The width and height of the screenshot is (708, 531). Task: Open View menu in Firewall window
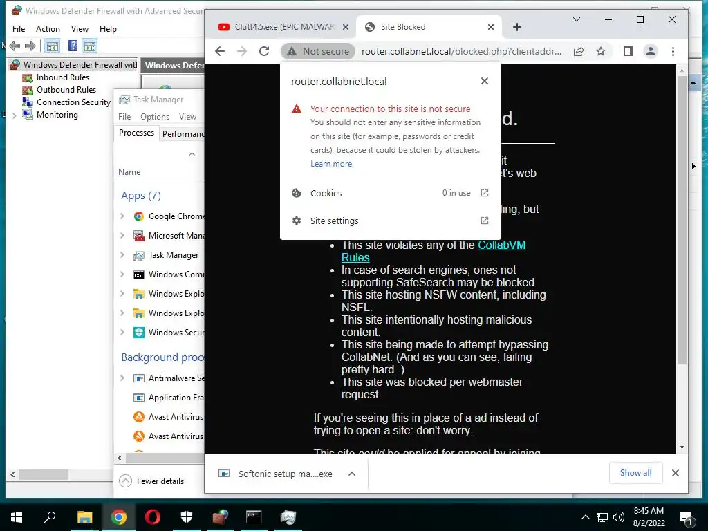[x=80, y=29]
